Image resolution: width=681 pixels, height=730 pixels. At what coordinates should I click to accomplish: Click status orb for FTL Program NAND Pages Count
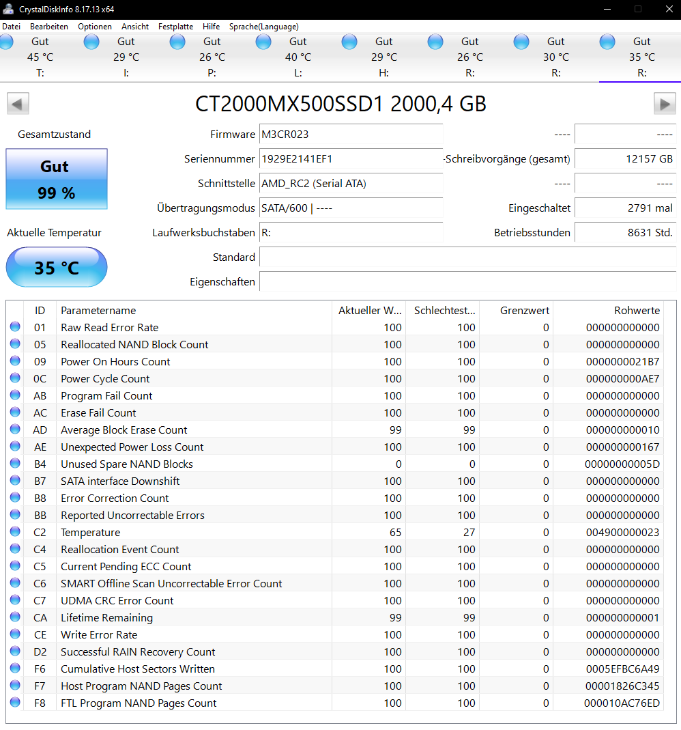pos(15,703)
